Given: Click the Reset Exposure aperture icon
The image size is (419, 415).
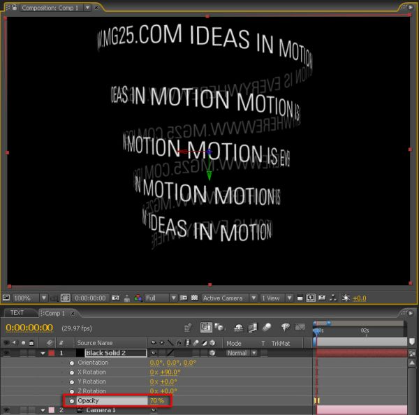Looking at the screenshot, I should tap(346, 298).
